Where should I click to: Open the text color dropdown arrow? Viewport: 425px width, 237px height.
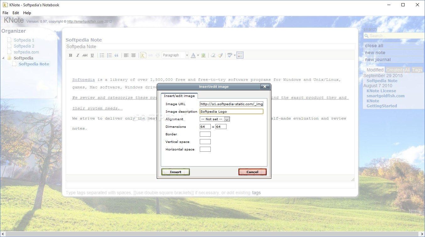[x=198, y=55]
